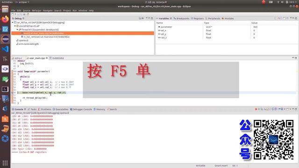The image size is (299, 168).
Task: Launch the text editor dock icon
Action: 5,29
